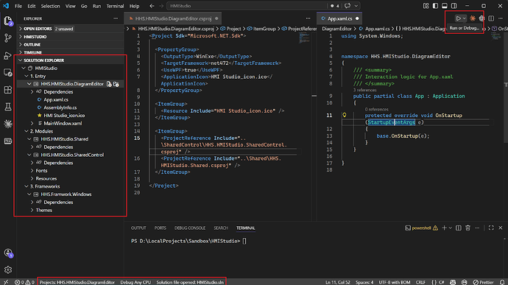508x285 pixels.
Task: Expand the Open Editors section
Action: click(x=70, y=29)
